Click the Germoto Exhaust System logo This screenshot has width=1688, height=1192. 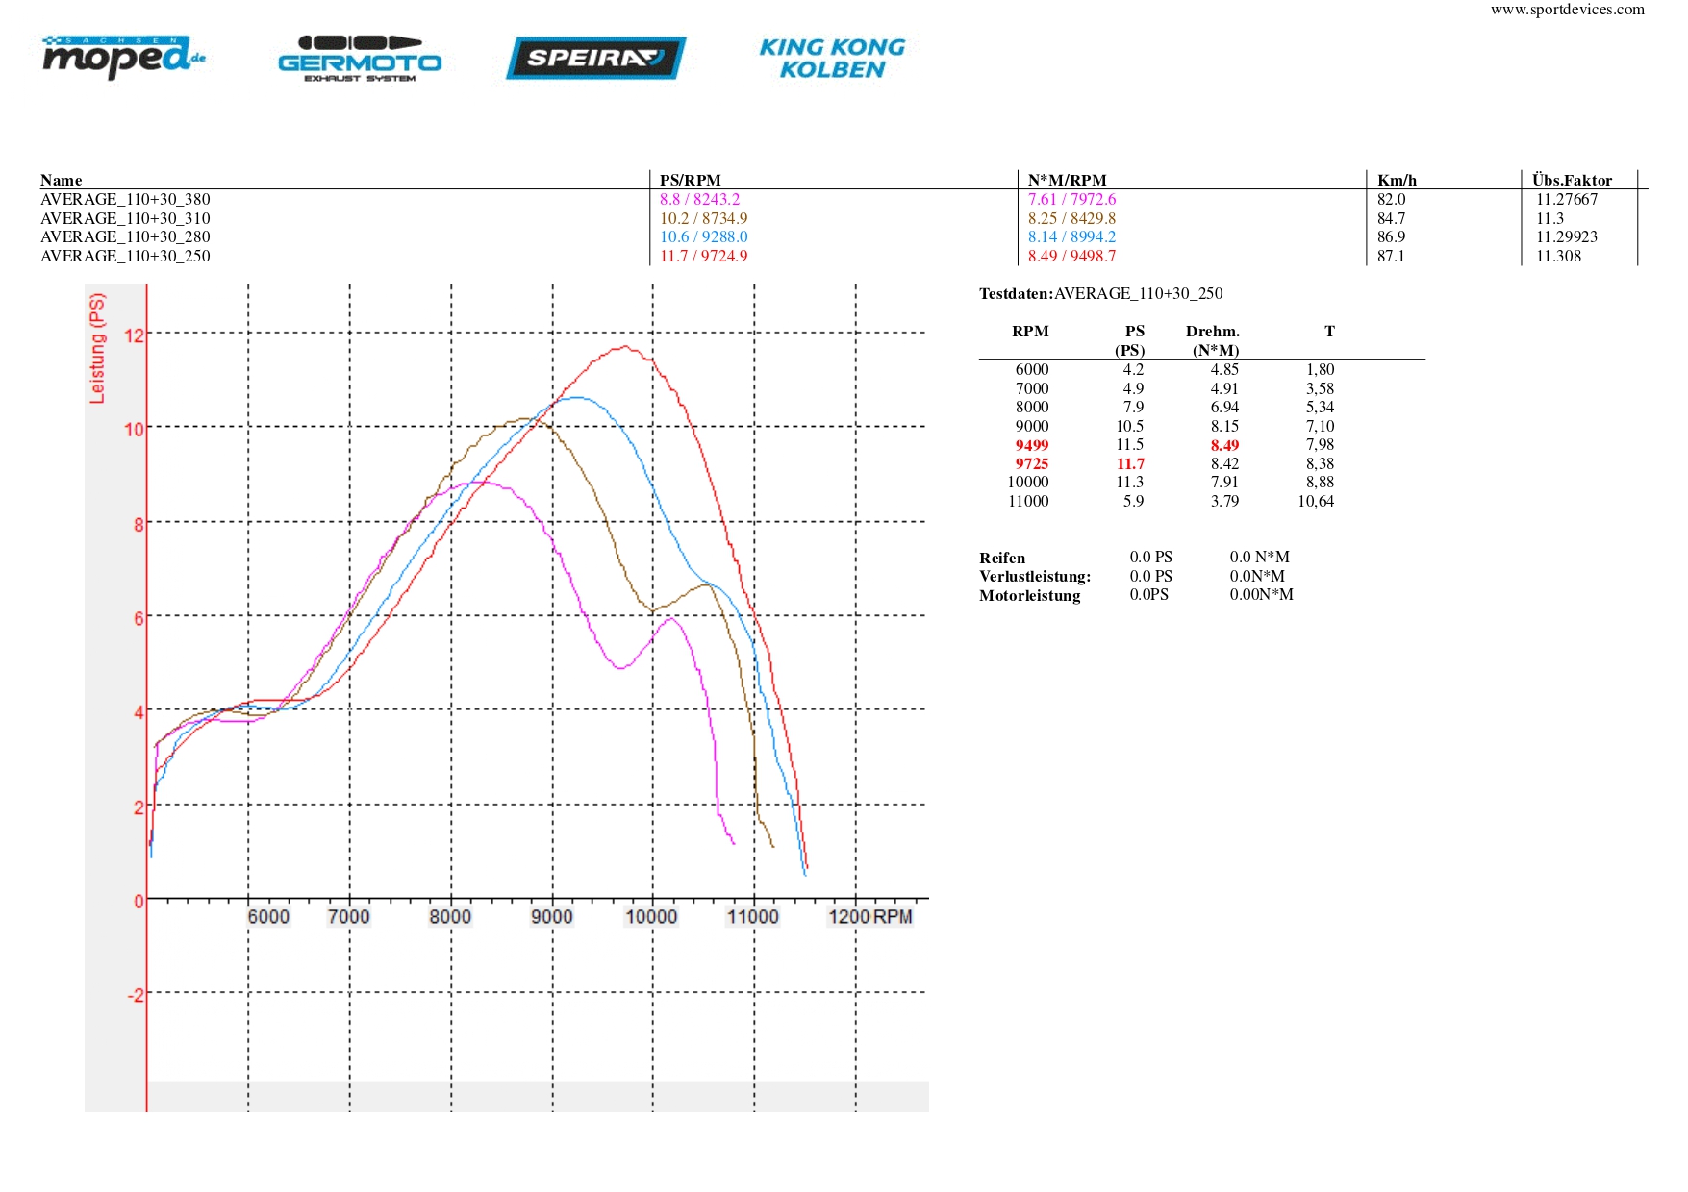[x=360, y=59]
